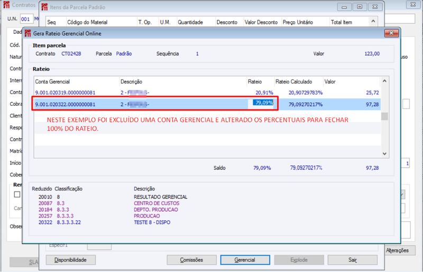Click the Saldo percentage 79,09%
This screenshot has width=423, height=272.
tap(262, 168)
